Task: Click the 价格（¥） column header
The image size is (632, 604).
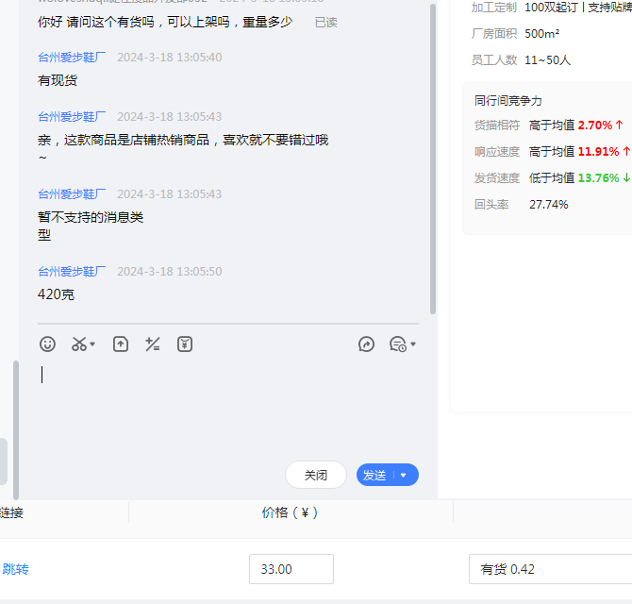Action: click(290, 512)
